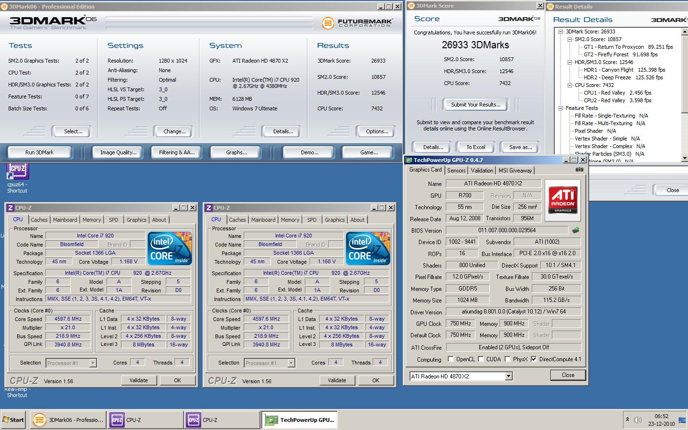Enable the CUDA checkbox

pyautogui.click(x=481, y=359)
